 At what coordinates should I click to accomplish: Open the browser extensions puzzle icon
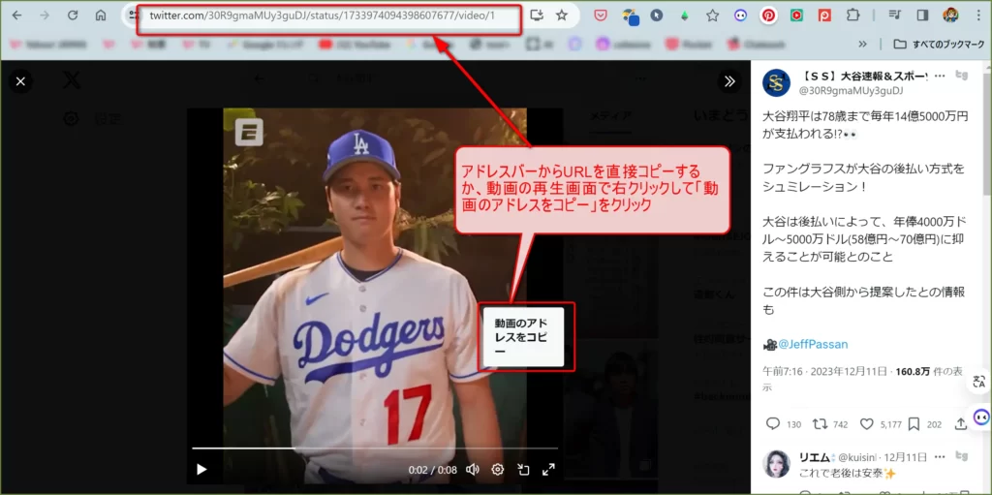tap(852, 15)
